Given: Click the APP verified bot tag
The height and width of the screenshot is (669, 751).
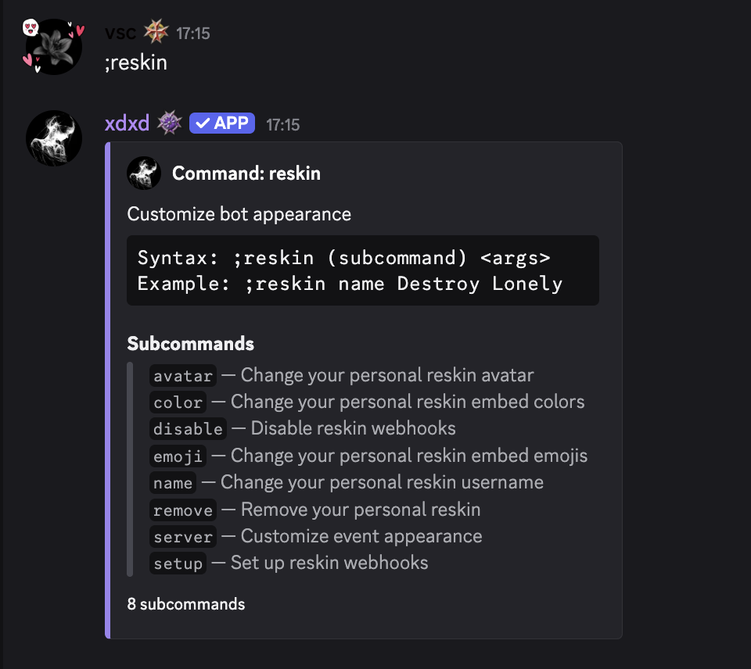Looking at the screenshot, I should click(222, 123).
